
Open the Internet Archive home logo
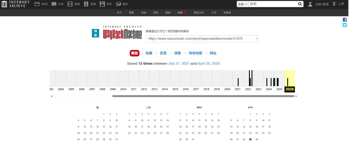[x=16, y=4]
